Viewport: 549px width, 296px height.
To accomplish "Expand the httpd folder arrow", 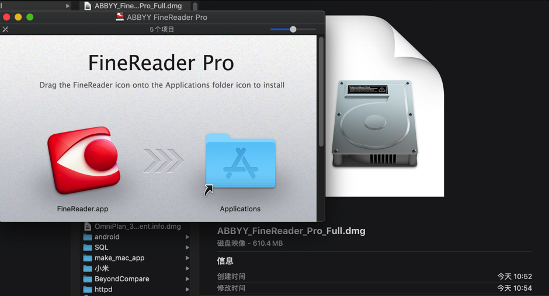I will tap(187, 290).
